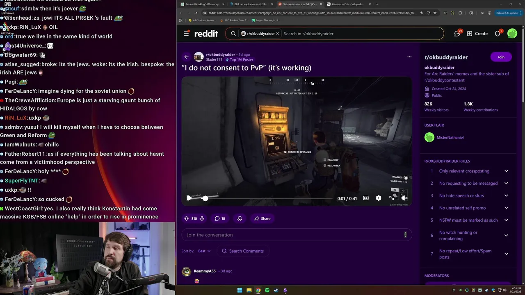Open the browser apps grid in bookmarks bar
Screen dimensions: 525x295
click(181, 20)
